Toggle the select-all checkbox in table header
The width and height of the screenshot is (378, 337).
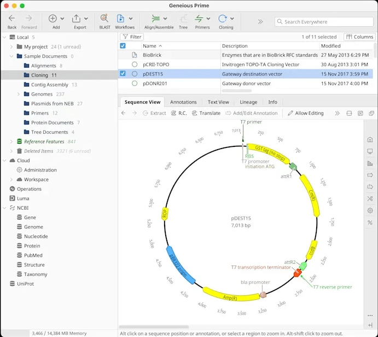[x=123, y=46]
